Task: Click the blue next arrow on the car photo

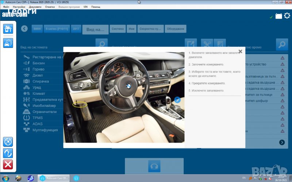Action: click(x=177, y=100)
